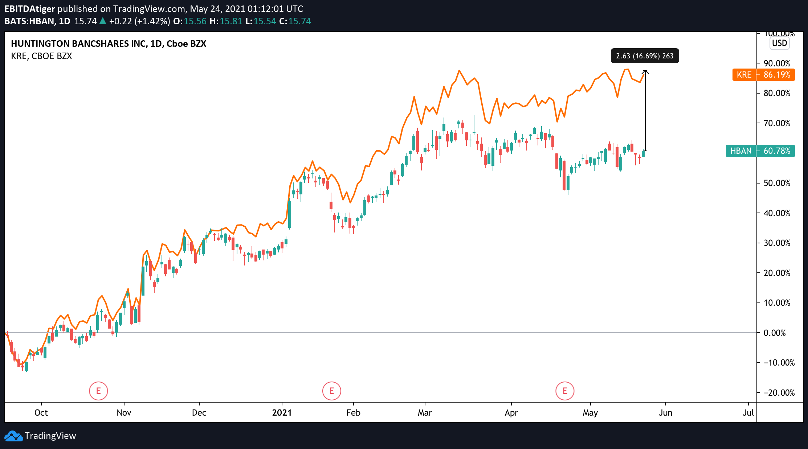Image resolution: width=808 pixels, height=449 pixels.
Task: Click the L:15.54 low price value
Action: point(261,21)
